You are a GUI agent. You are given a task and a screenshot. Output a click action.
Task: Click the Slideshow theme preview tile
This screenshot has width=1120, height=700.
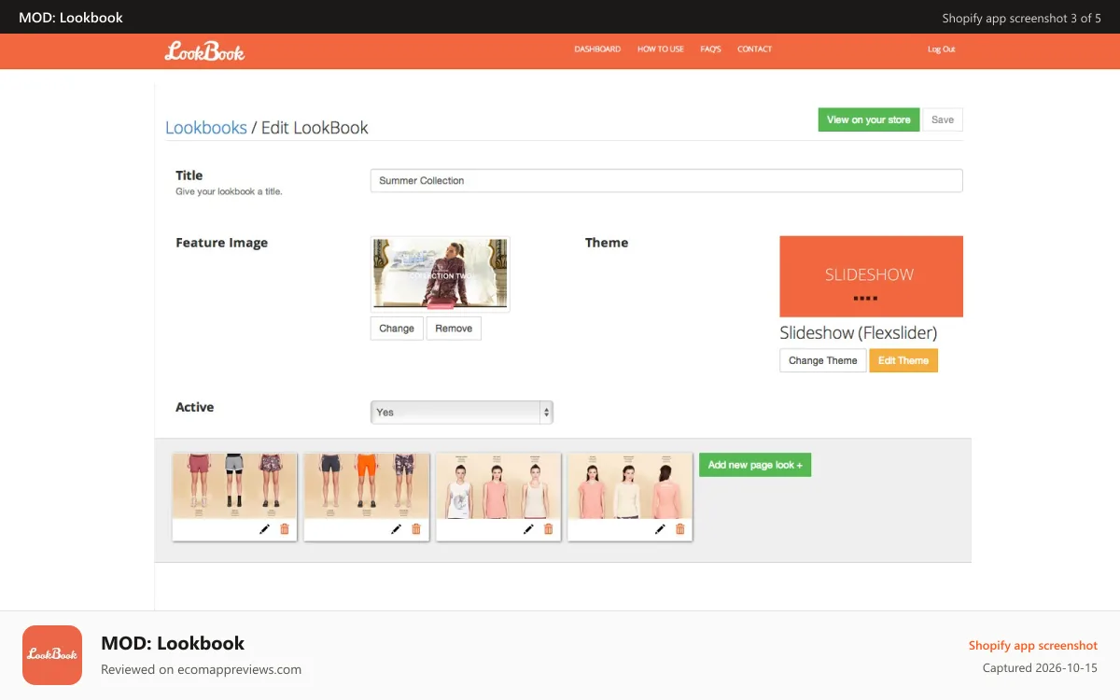[x=871, y=276]
